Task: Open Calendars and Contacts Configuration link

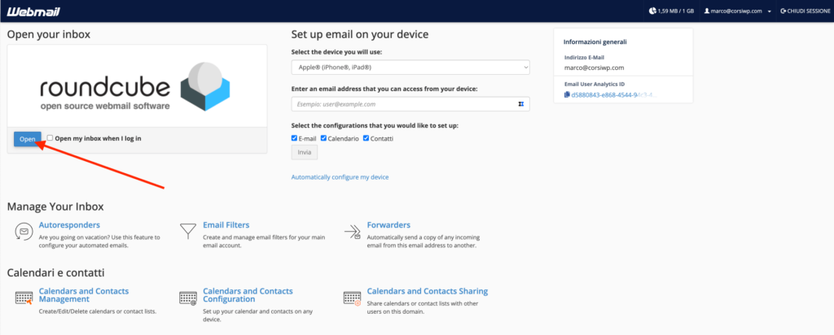Action: click(x=248, y=295)
